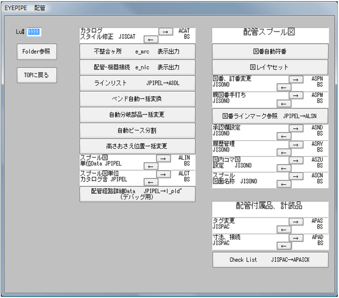Screen dimensions: 339x298
Task: Open Check List JISPAC→APAICK
Action: pos(270,260)
